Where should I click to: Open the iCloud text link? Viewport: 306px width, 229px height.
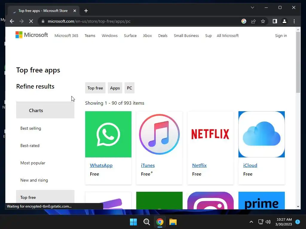[250, 165]
